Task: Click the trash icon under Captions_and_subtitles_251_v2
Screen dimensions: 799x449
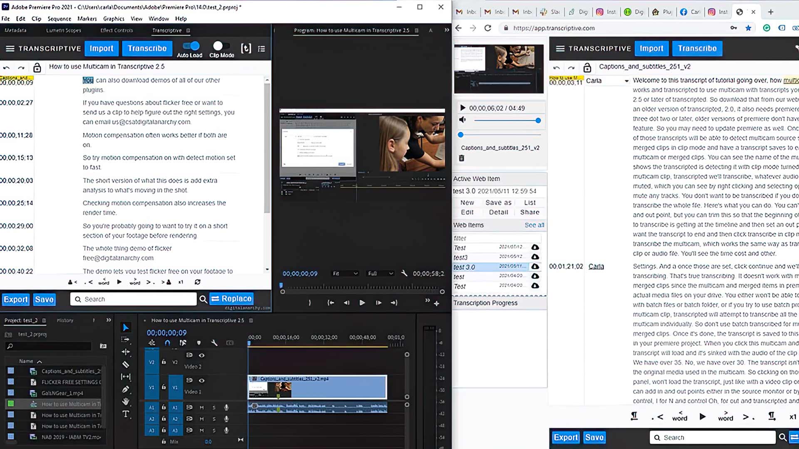Action: point(461,158)
